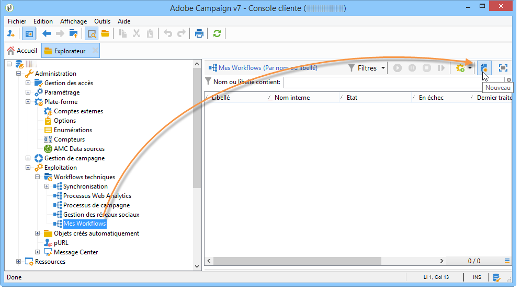Select Options in the tree
Image resolution: width=521 pixels, height=293 pixels.
[x=65, y=121]
